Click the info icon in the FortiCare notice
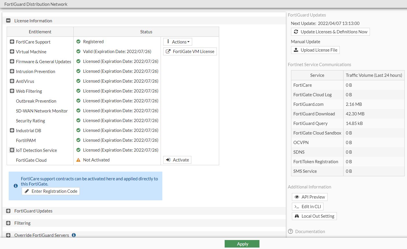The width and height of the screenshot is (407, 249). coord(16,186)
